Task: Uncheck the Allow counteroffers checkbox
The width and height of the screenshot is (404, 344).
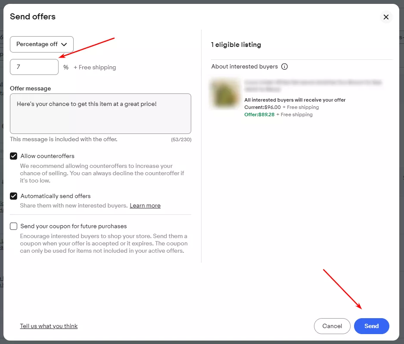Action: [x=14, y=156]
